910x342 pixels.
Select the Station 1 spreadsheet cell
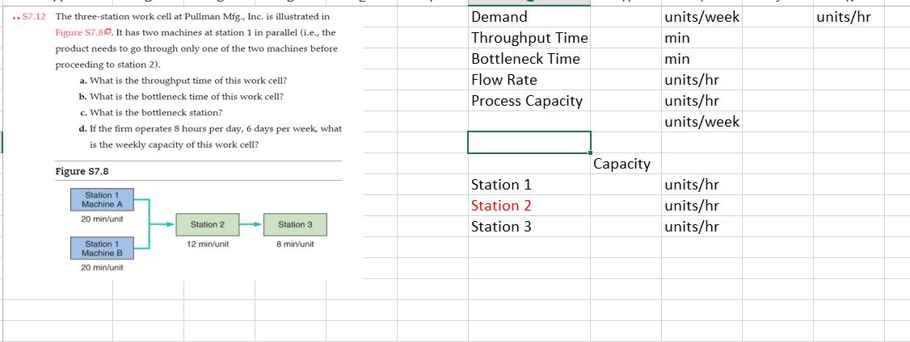pyautogui.click(x=529, y=185)
